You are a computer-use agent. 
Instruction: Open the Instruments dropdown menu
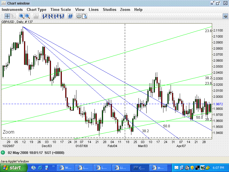click(x=12, y=9)
